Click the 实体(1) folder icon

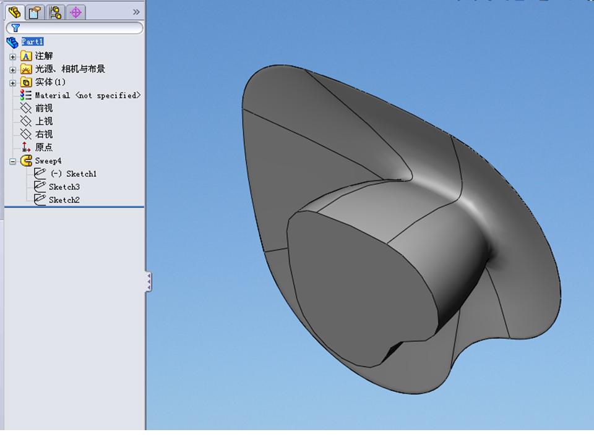26,82
